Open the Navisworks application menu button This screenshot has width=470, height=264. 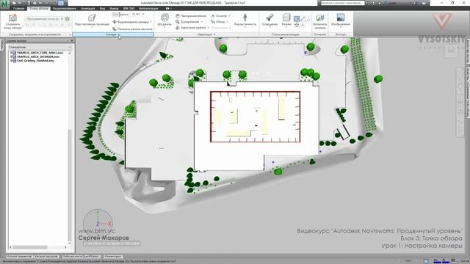tap(4, 4)
